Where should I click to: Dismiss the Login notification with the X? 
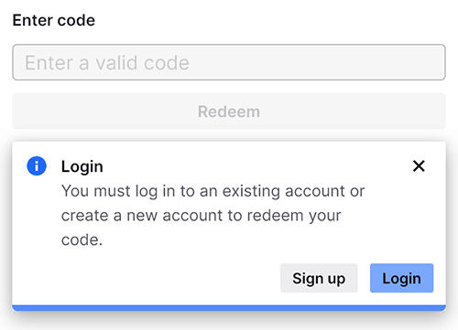coord(419,166)
